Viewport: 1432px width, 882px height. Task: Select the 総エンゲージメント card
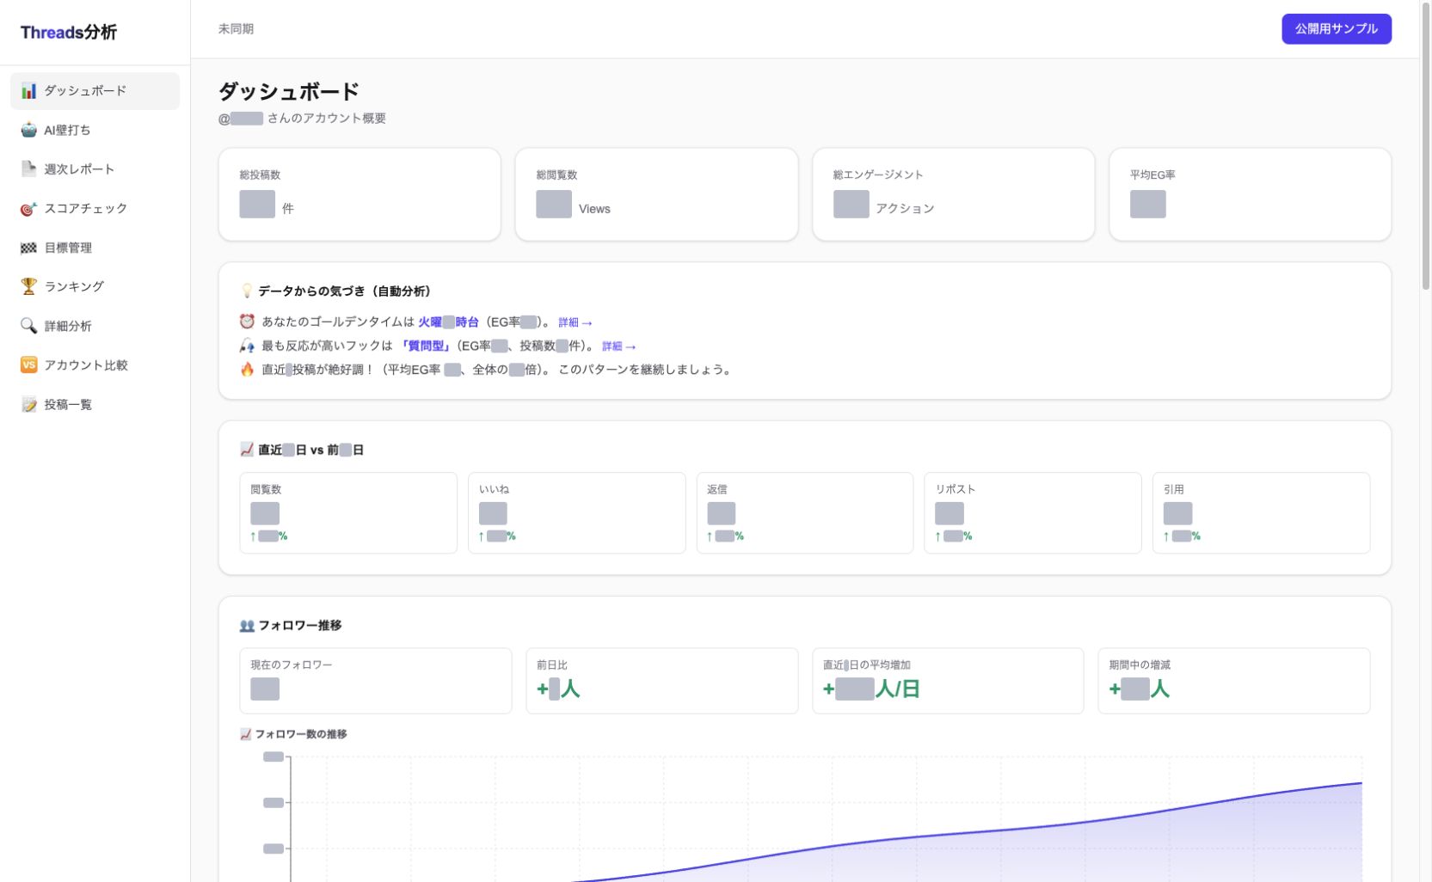point(953,194)
